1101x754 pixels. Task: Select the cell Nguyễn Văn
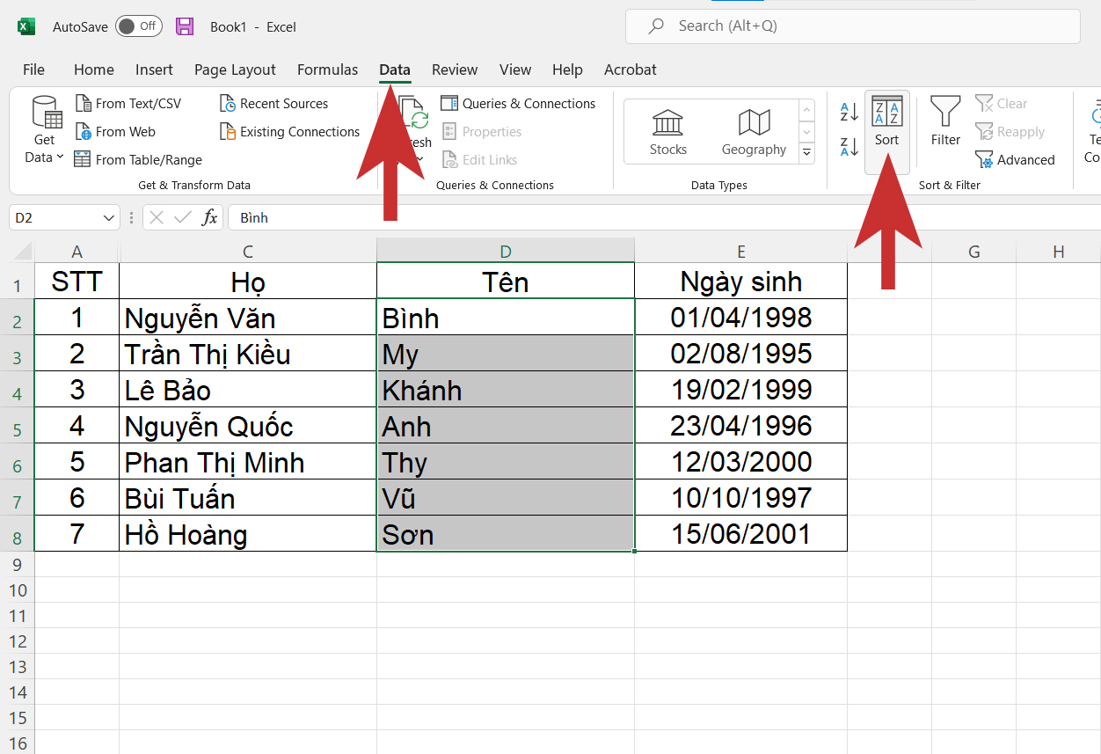click(248, 317)
